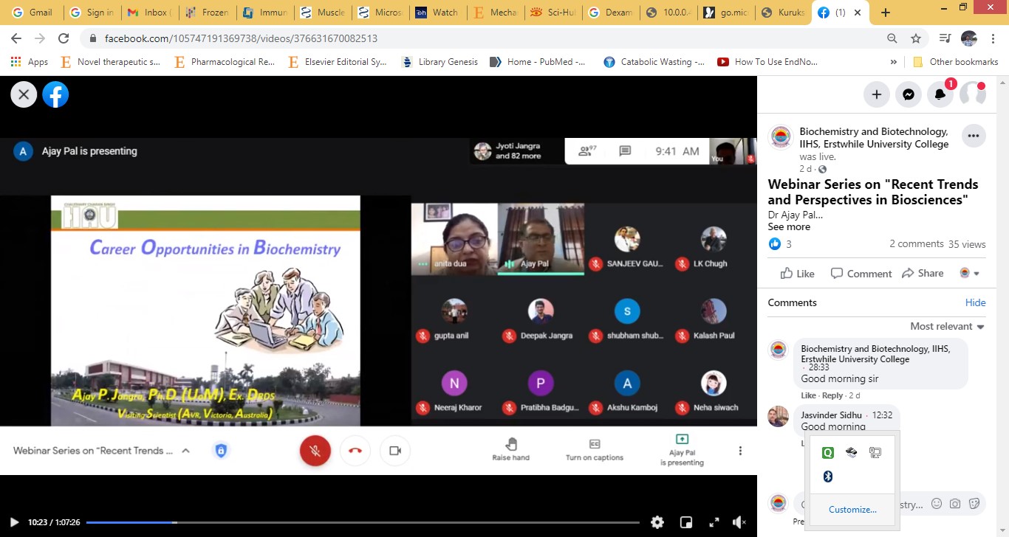Attach a photo using camera icon
Image resolution: width=1009 pixels, height=537 pixels.
[955, 504]
